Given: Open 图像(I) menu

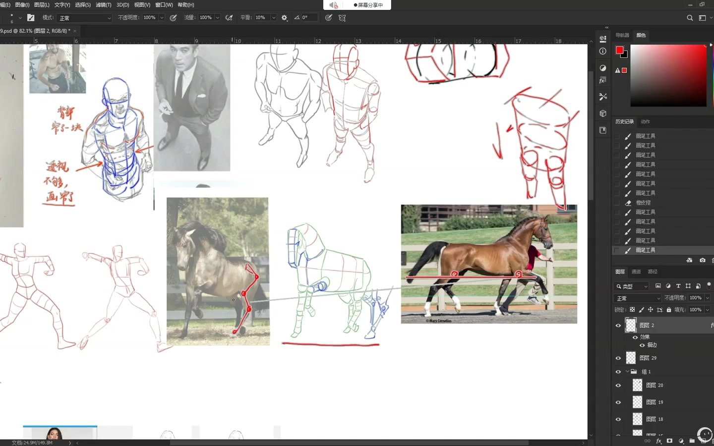Looking at the screenshot, I should coord(22,5).
